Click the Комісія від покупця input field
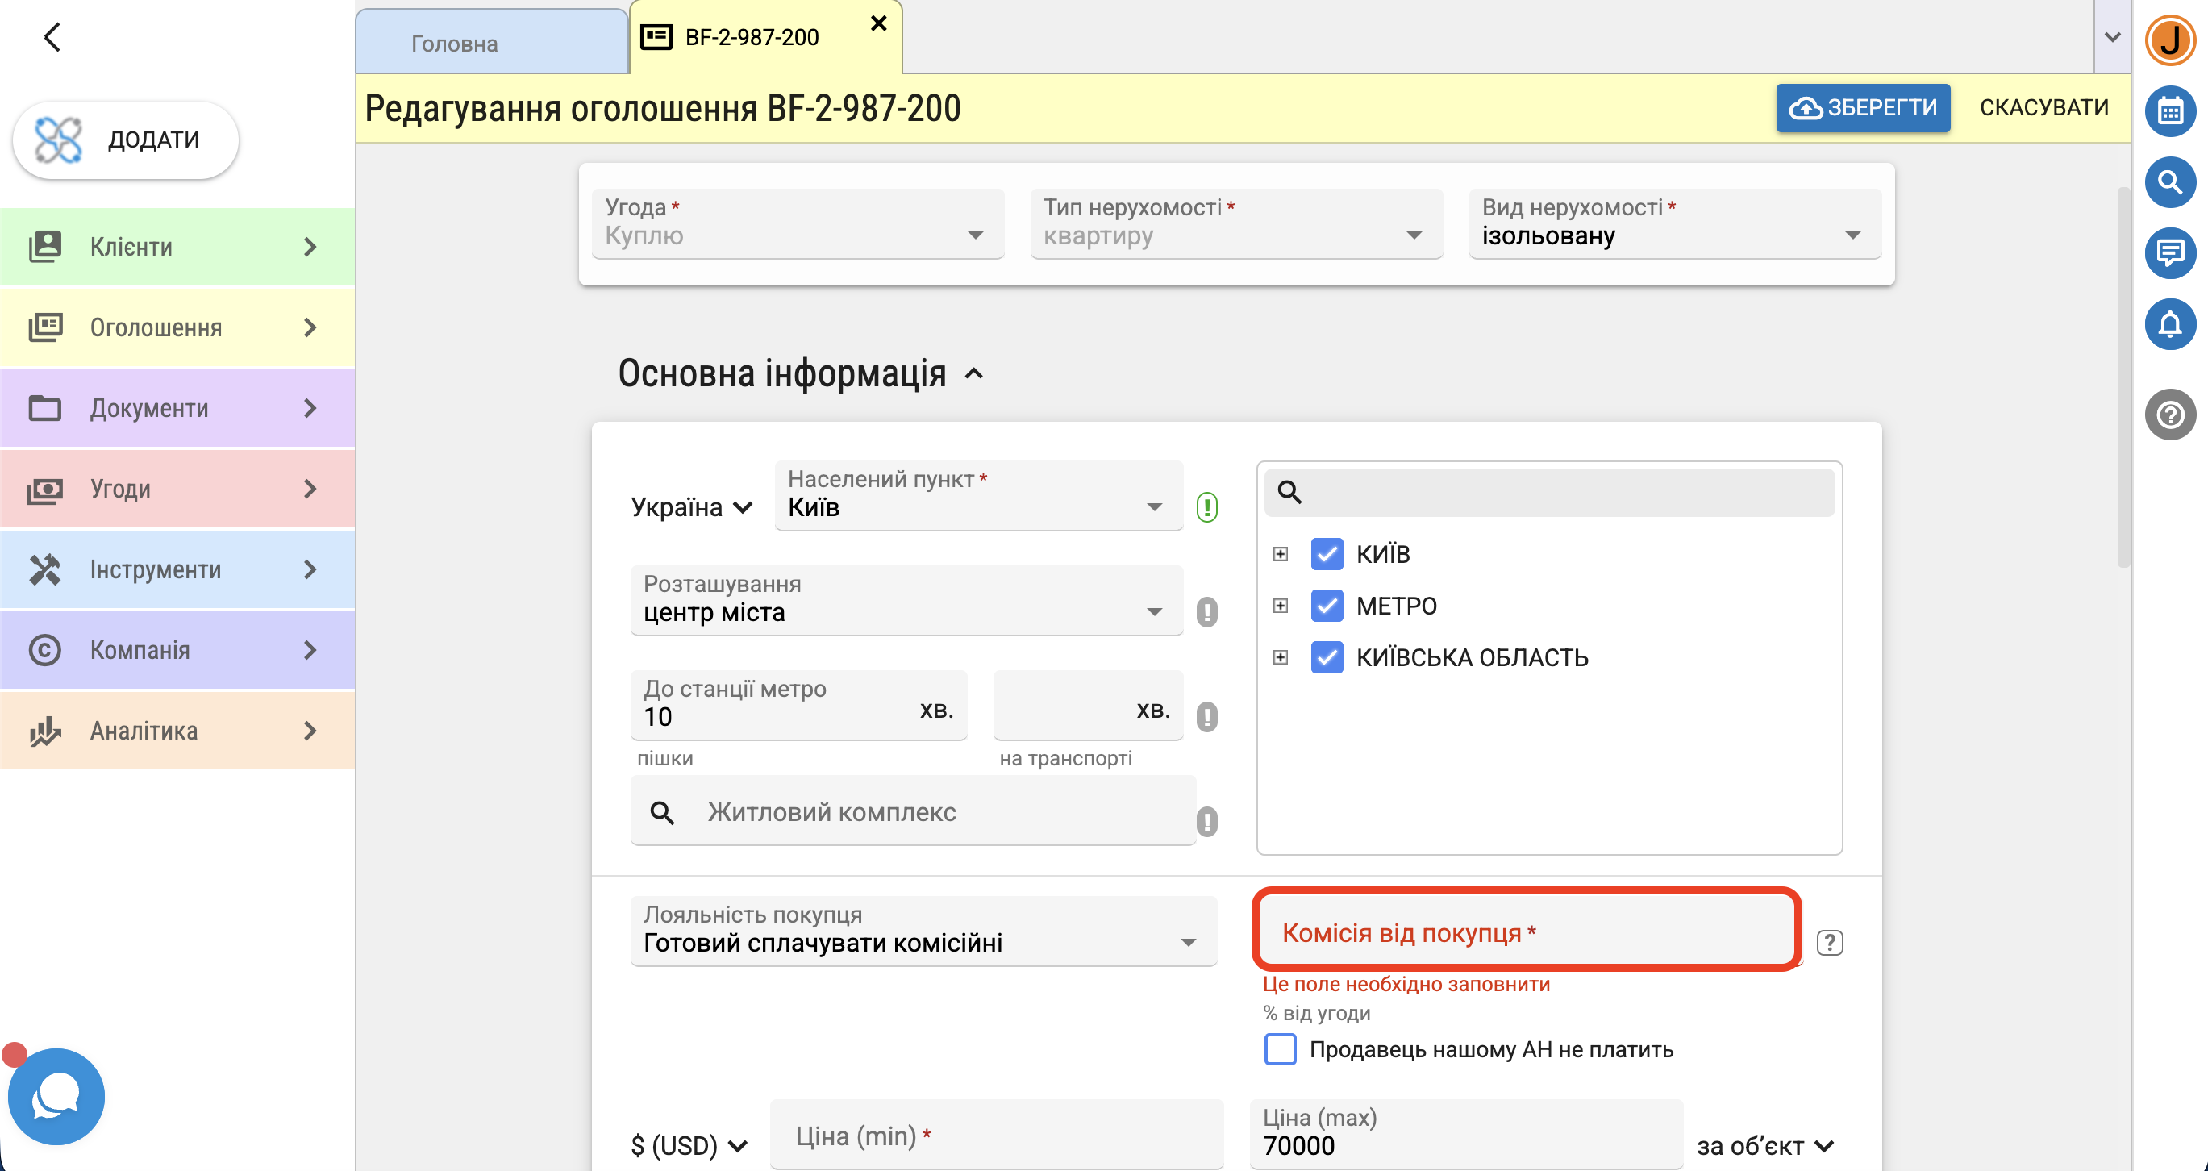This screenshot has width=2208, height=1171. tap(1526, 931)
